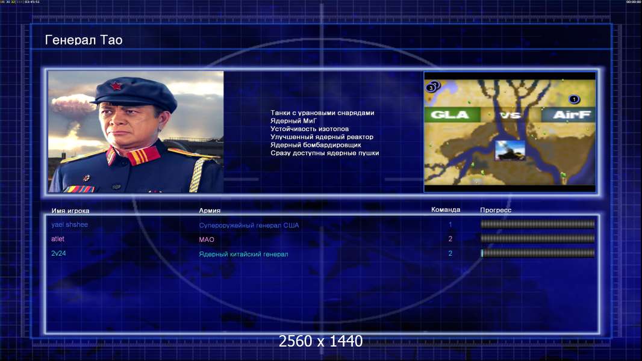Click the heading 'Генерал Тао'
The width and height of the screenshot is (642, 361).
pos(84,40)
